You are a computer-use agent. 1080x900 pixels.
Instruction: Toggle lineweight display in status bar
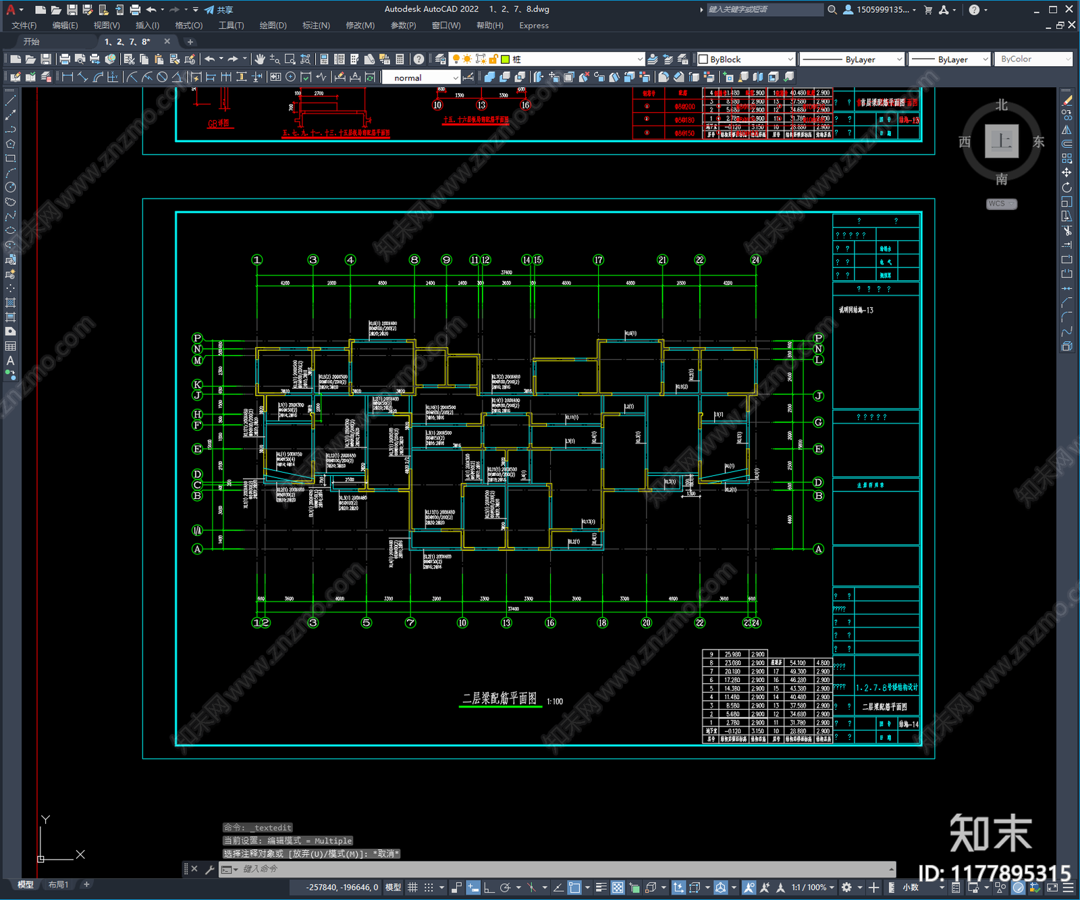tap(601, 887)
